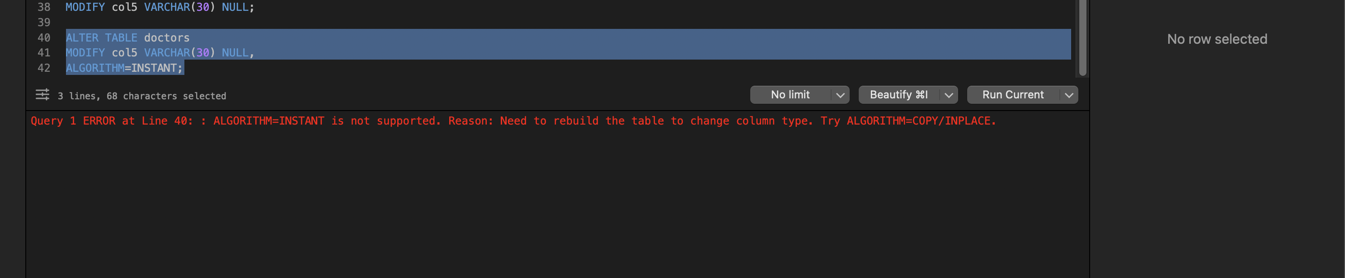Viewport: 1345px width, 278px height.
Task: Click line number 38 in gutter
Action: point(44,7)
